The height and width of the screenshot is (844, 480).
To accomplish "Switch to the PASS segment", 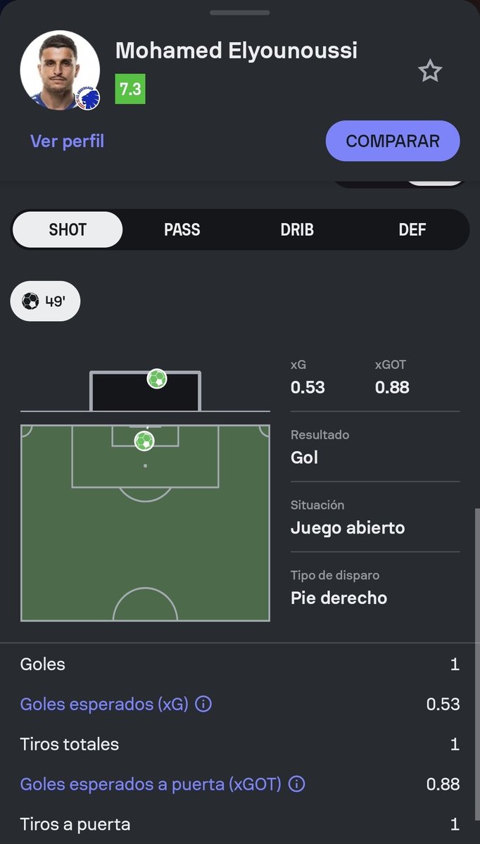I will [182, 230].
